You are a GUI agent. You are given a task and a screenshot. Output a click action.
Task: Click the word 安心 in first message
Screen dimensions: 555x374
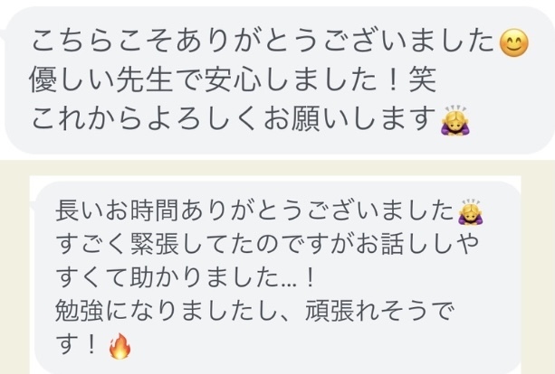coord(234,80)
